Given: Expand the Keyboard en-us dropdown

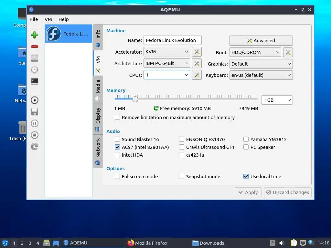Looking at the screenshot, I should pyautogui.click(x=261, y=75).
